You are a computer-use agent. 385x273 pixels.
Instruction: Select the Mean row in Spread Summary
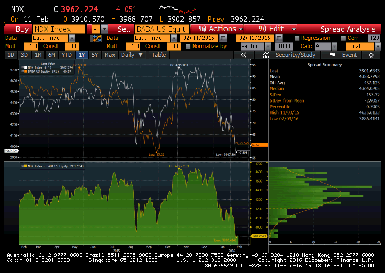325,76
